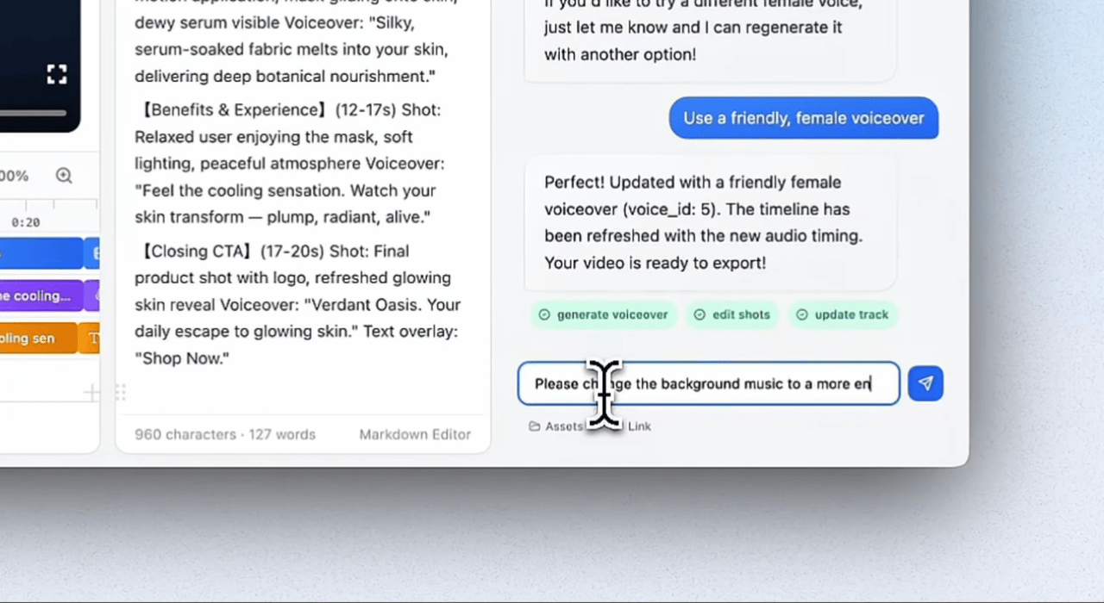1104x603 pixels.
Task: Select the edit shots action chip
Action: tap(731, 315)
